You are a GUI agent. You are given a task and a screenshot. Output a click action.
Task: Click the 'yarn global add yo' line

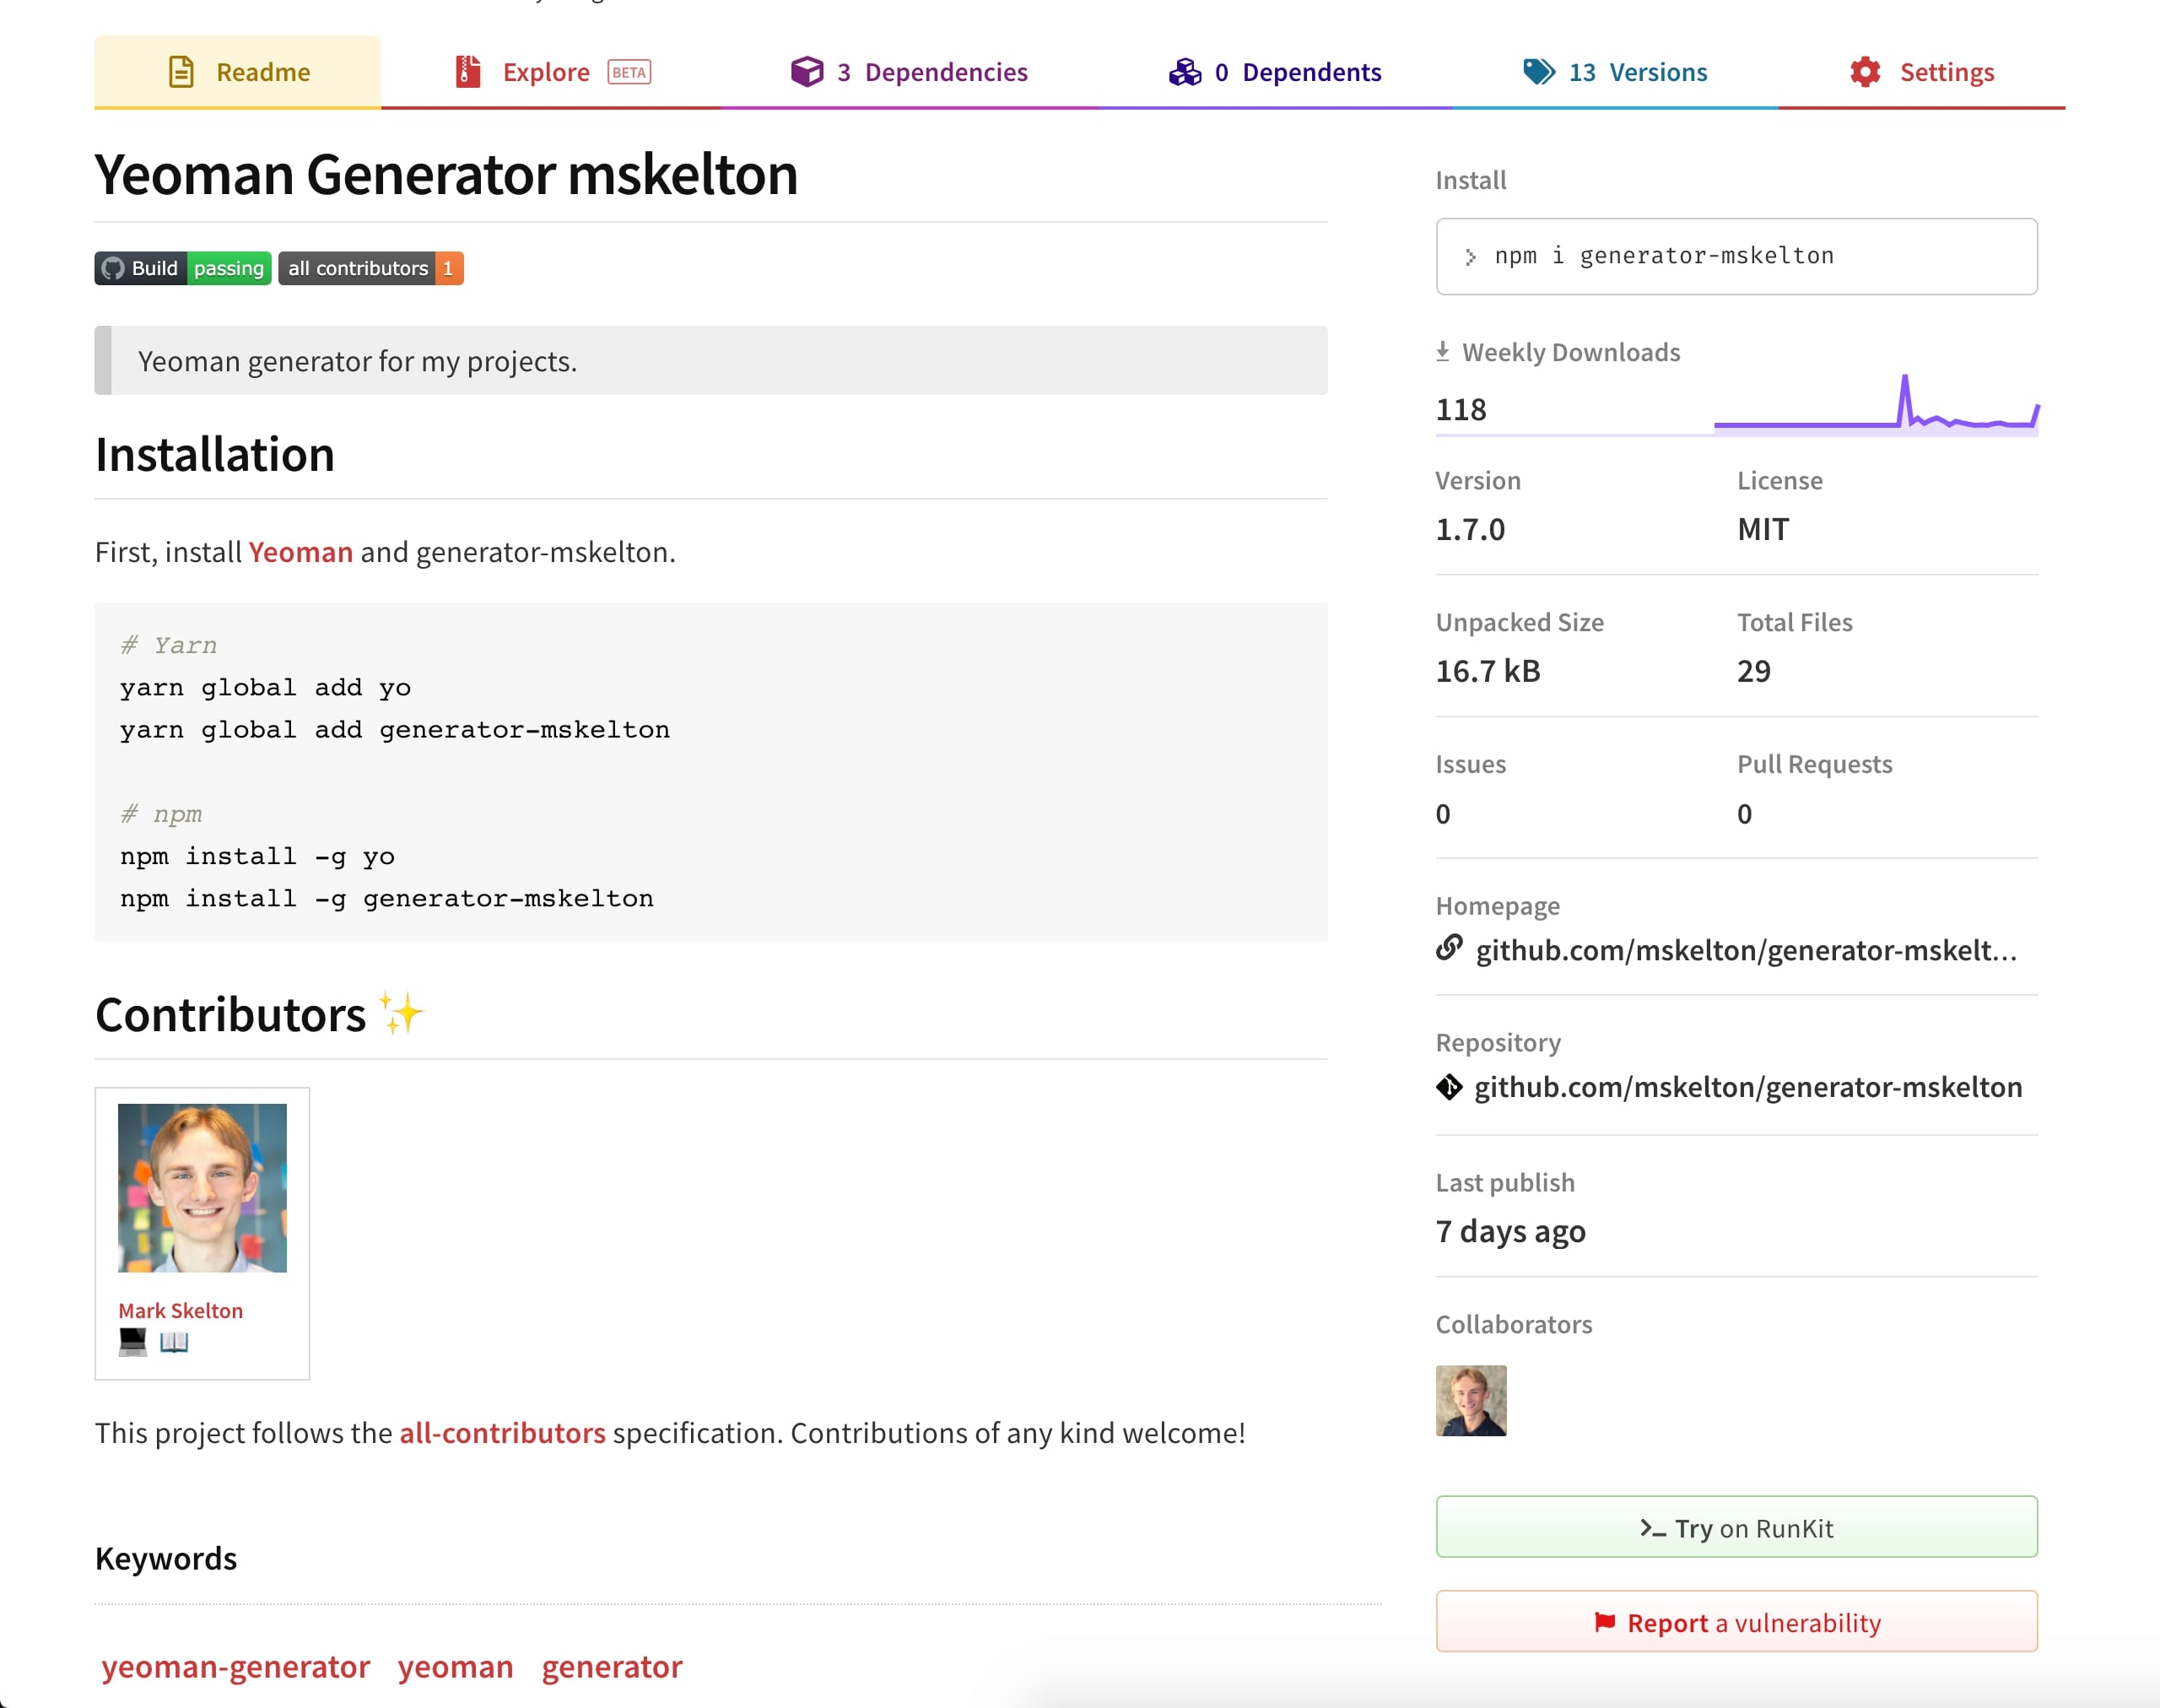click(265, 688)
